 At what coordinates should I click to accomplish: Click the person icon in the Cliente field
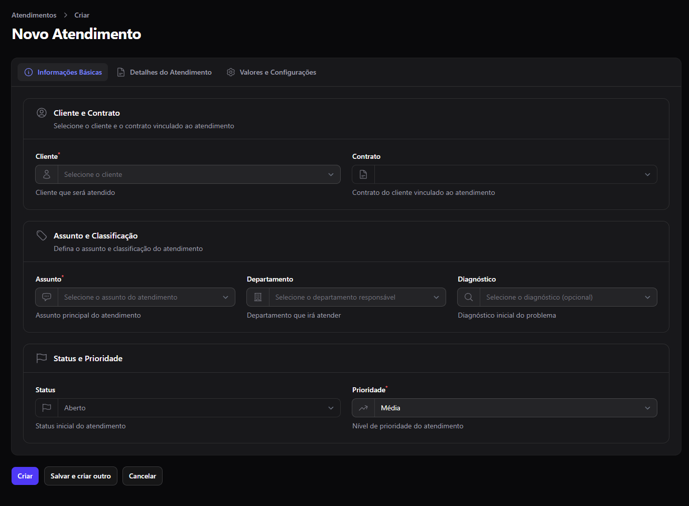click(x=47, y=174)
